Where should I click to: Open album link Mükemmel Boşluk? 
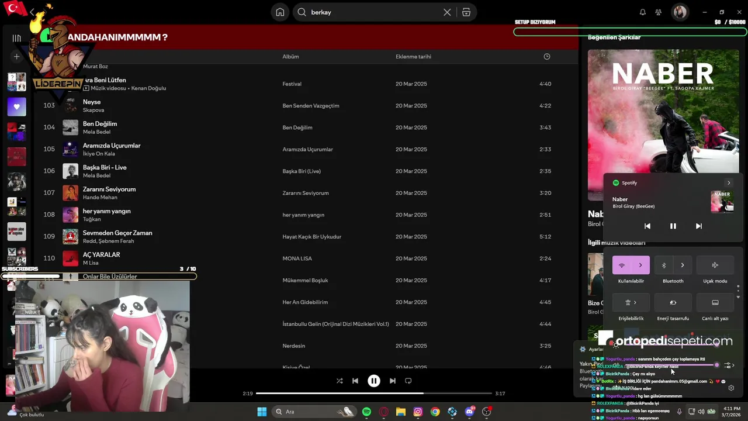pyautogui.click(x=305, y=281)
